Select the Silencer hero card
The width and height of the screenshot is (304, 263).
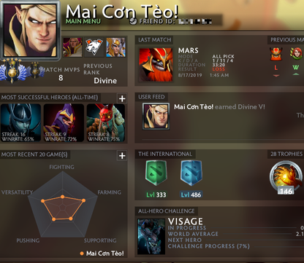click(64, 123)
